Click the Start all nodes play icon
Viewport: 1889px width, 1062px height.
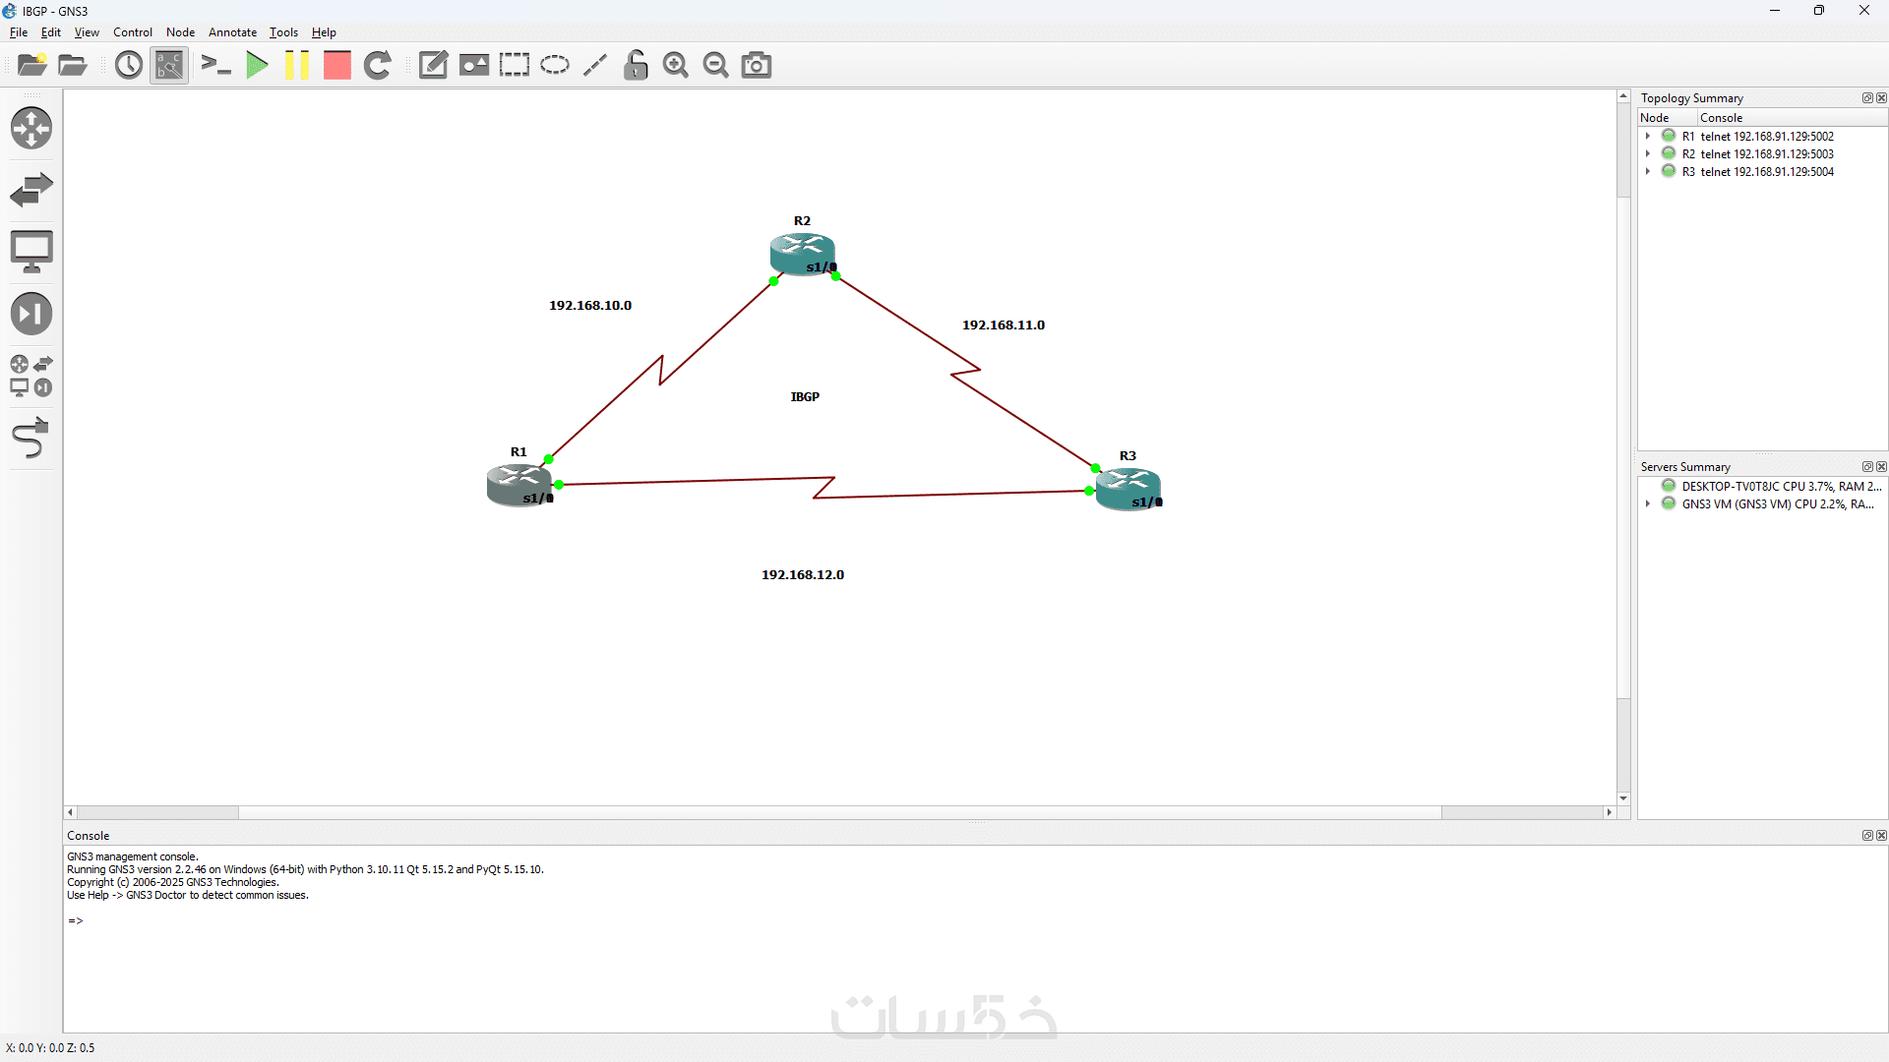[x=257, y=66]
